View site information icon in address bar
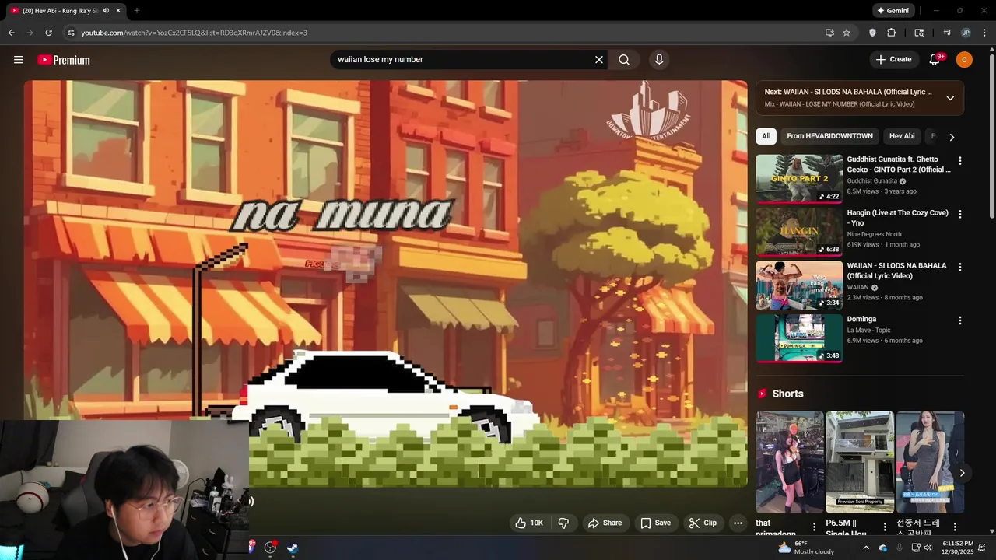Screen dimensions: 996x560 pos(71,33)
